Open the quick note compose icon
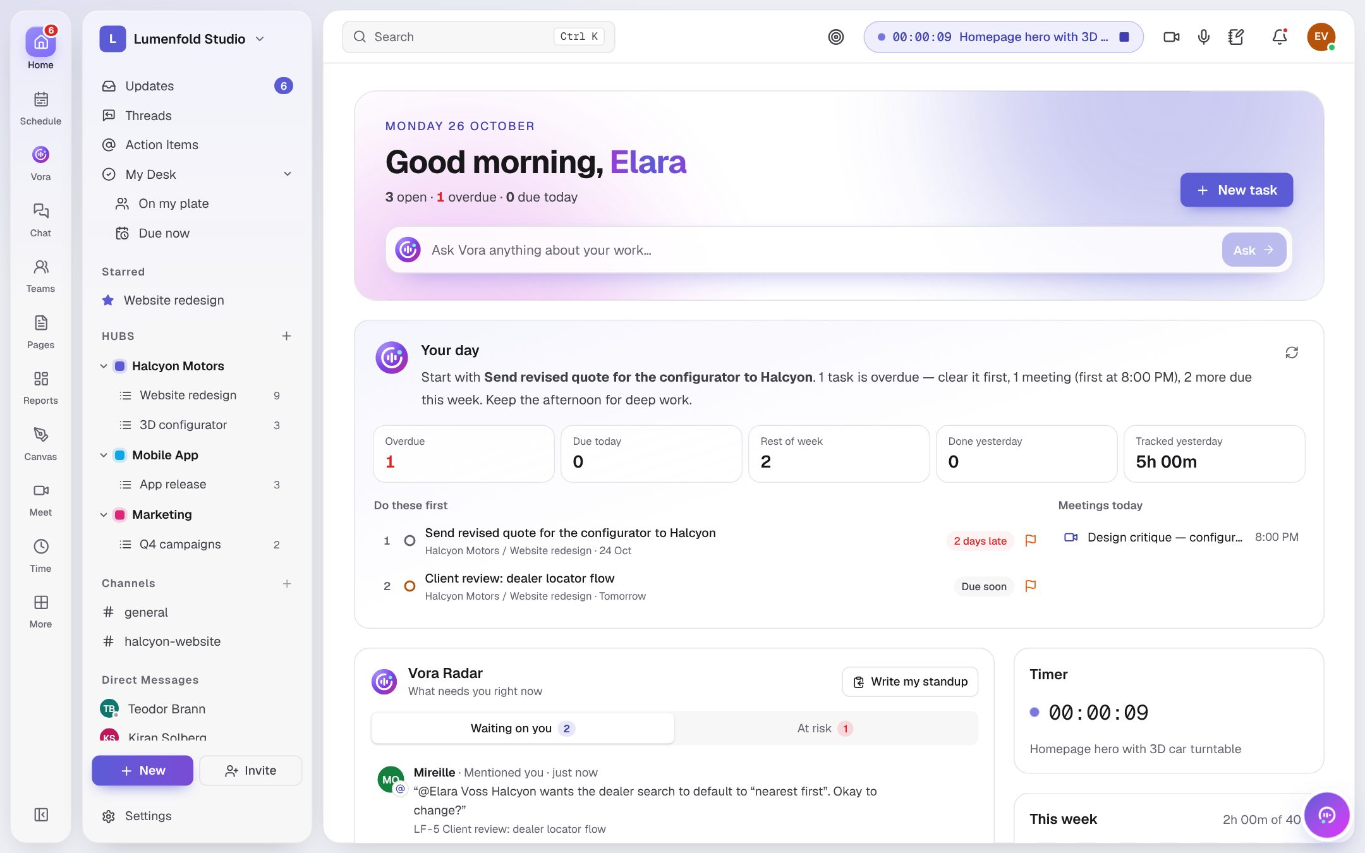The image size is (1365, 853). (x=1236, y=37)
